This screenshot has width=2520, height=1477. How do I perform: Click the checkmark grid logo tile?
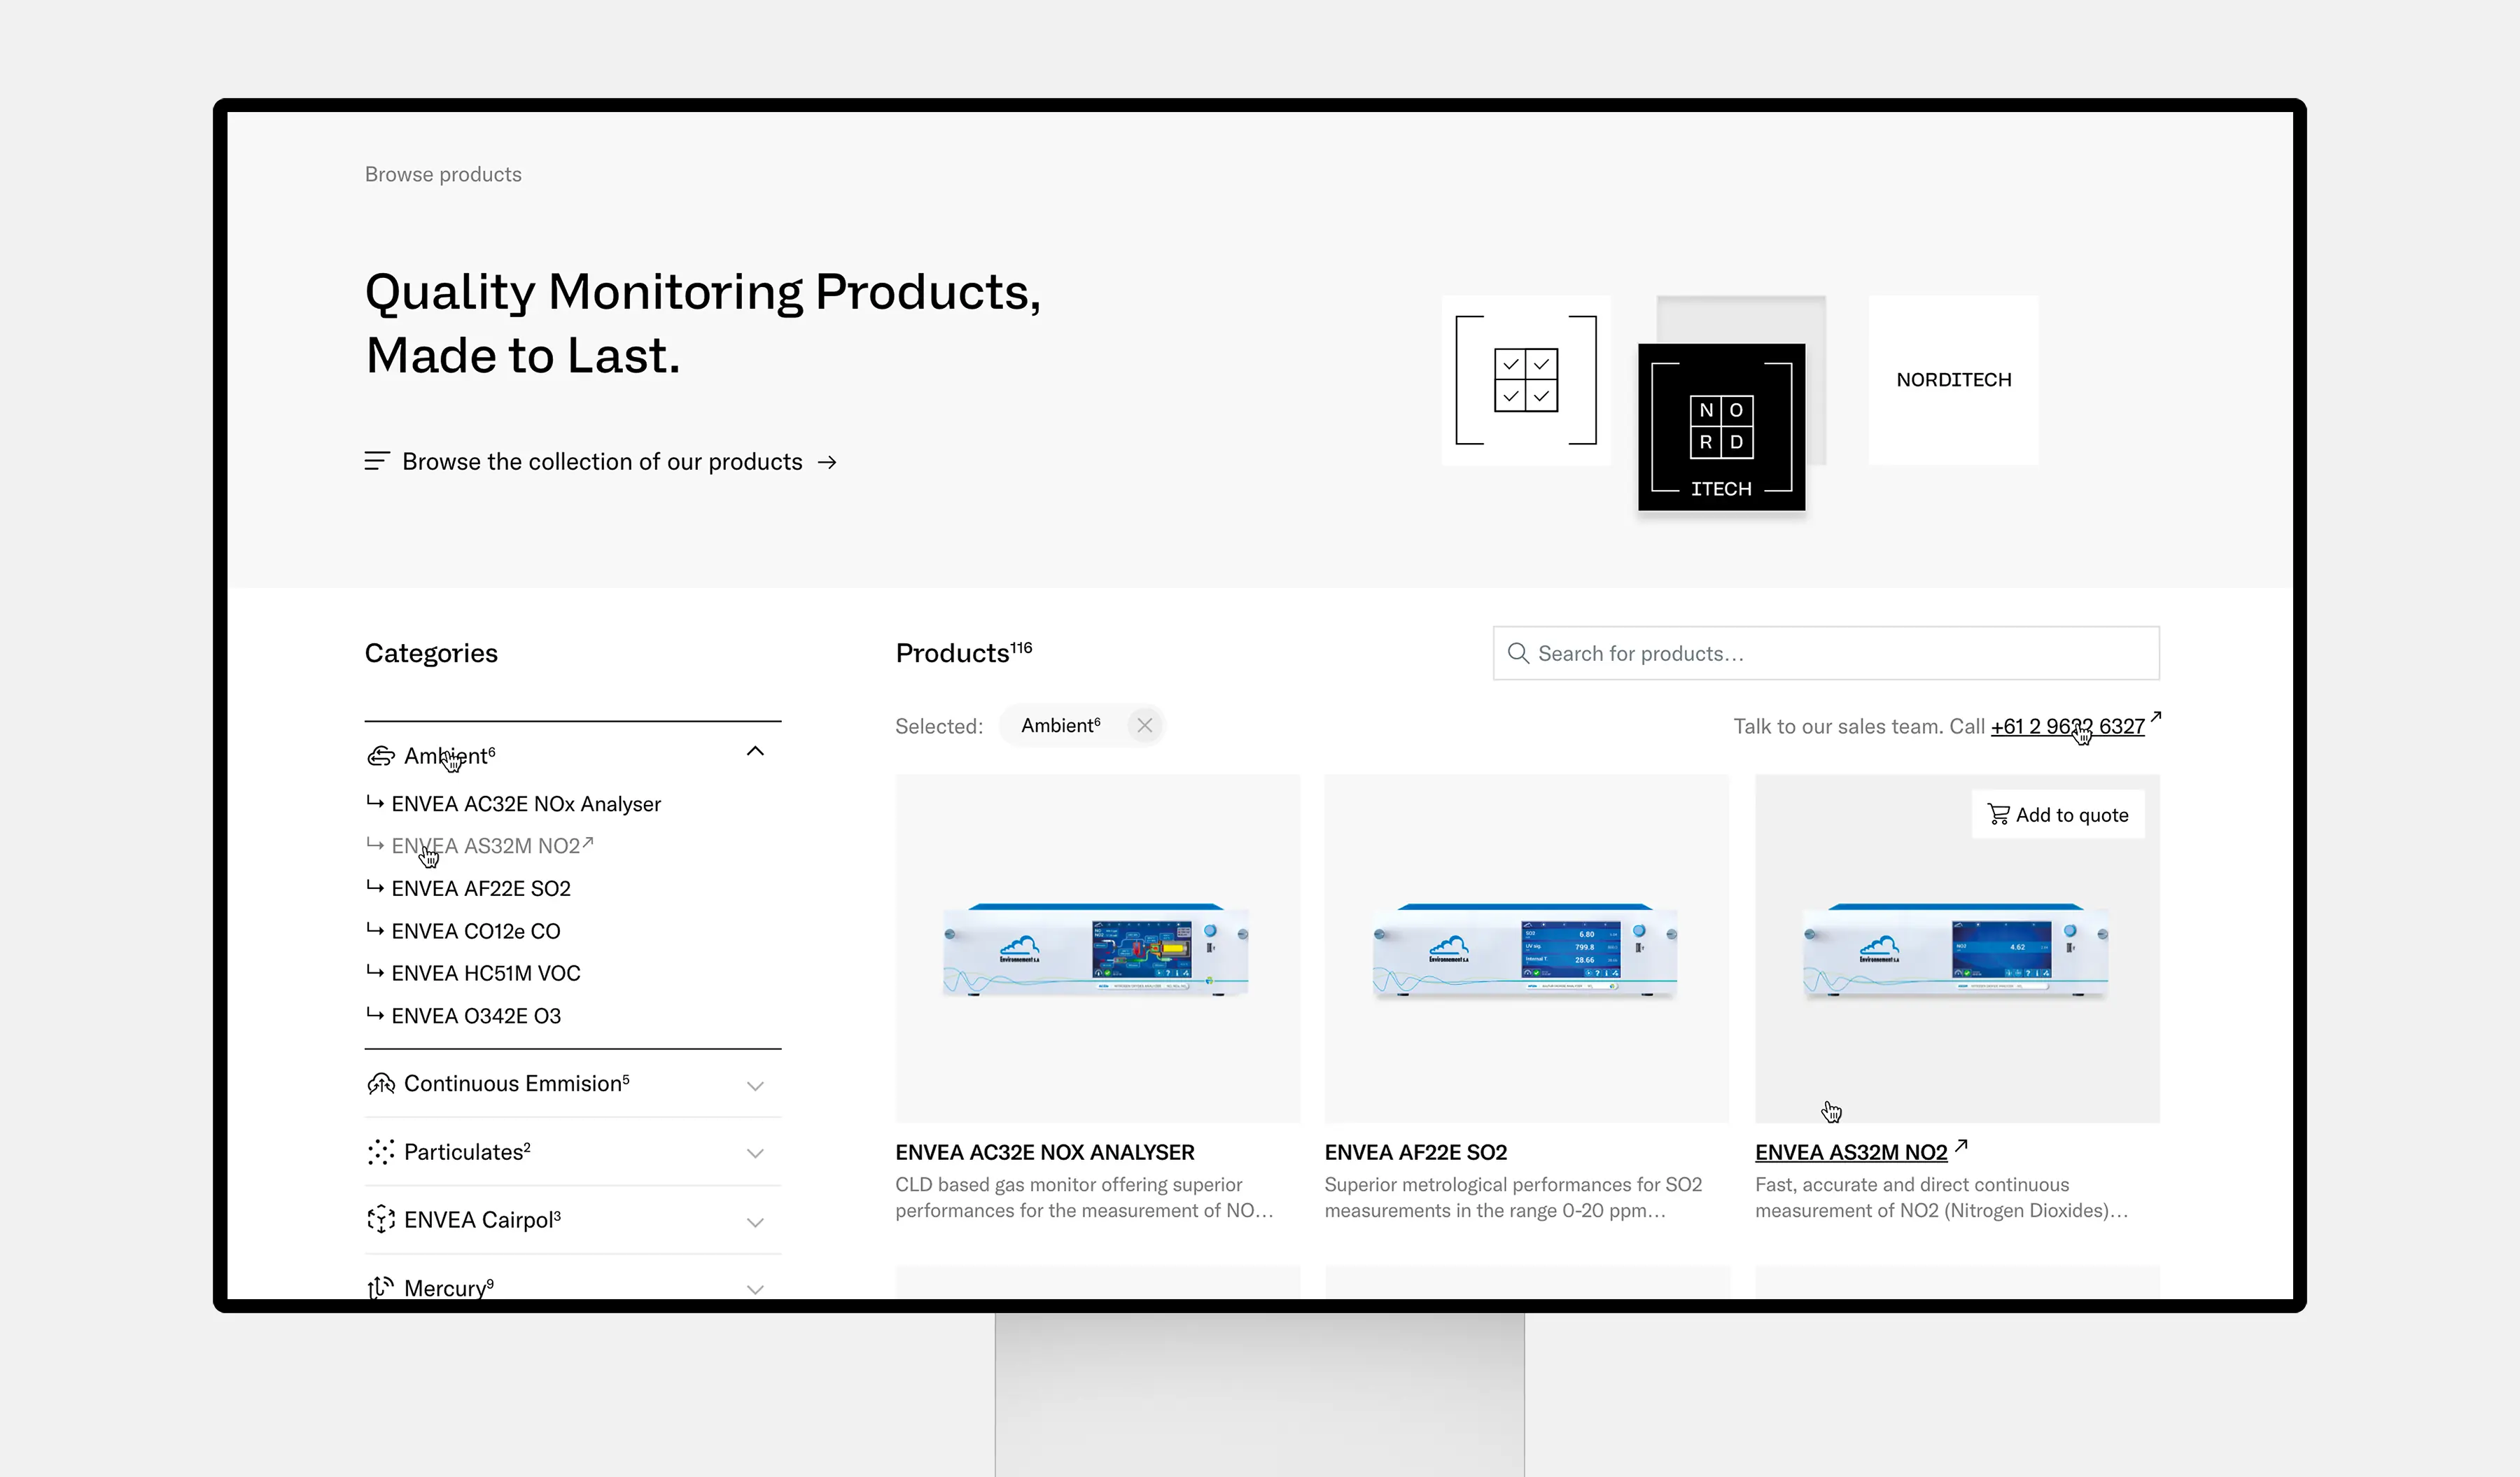pyautogui.click(x=1526, y=380)
